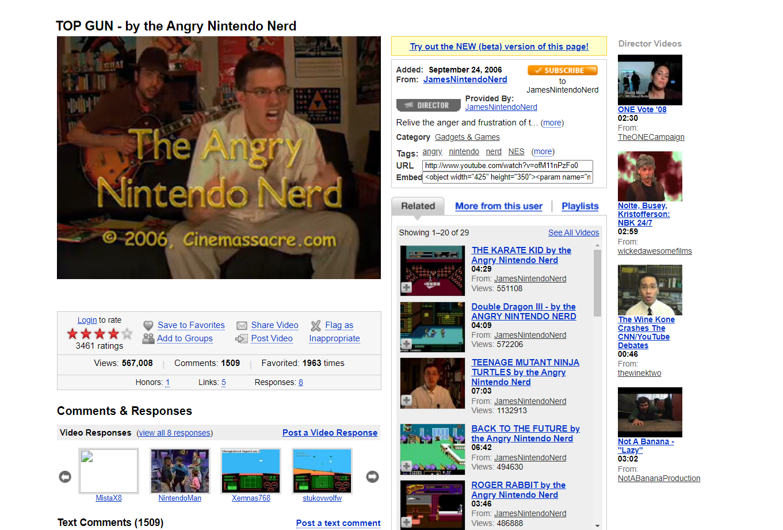This screenshot has height=530, width=783.
Task: Open the Related tab
Action: click(x=418, y=206)
